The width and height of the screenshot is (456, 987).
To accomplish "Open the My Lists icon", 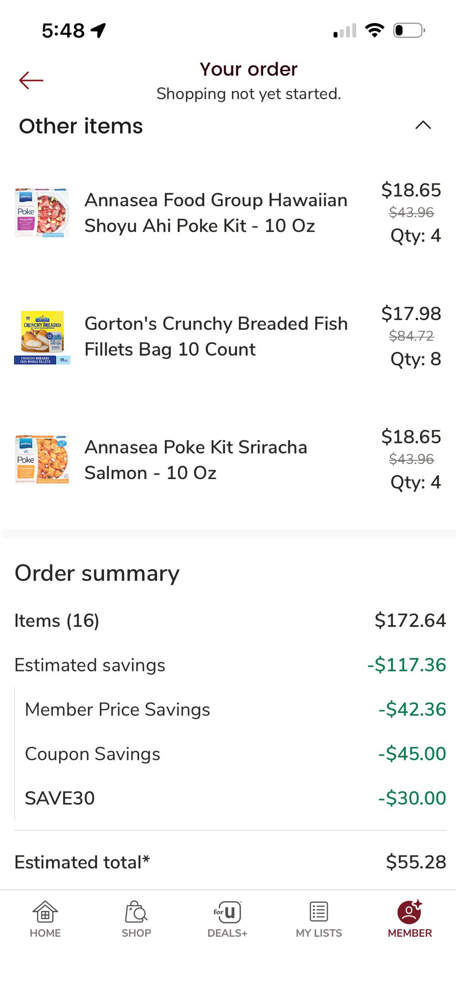I will coord(319,912).
